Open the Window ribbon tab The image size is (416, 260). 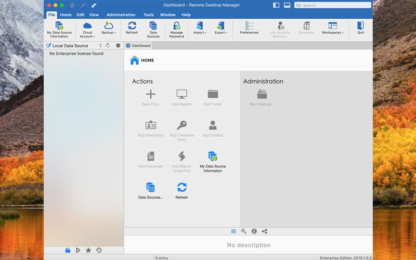pos(167,15)
